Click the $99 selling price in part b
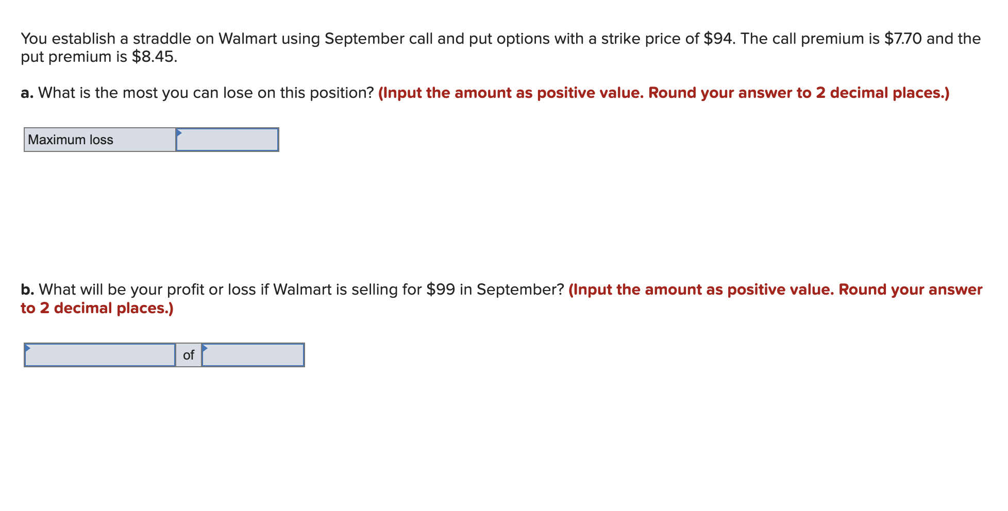 [x=441, y=289]
